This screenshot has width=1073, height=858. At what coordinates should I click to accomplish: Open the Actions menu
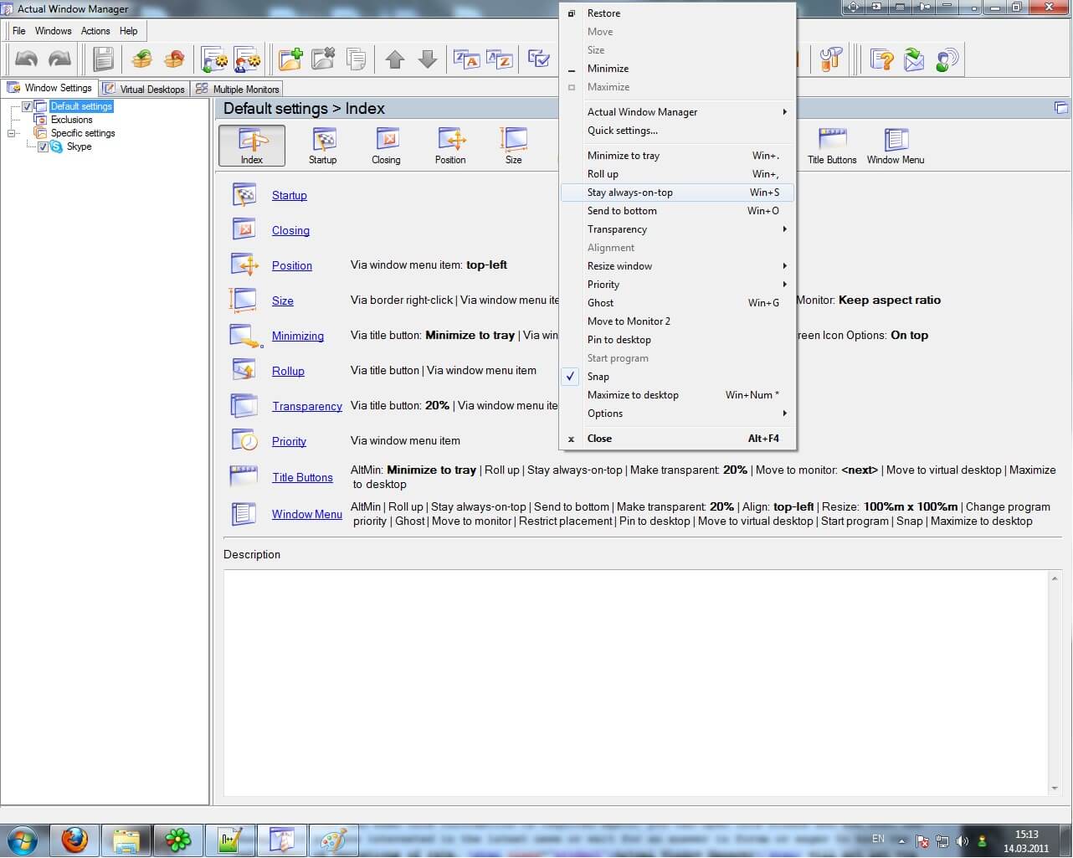coord(95,31)
